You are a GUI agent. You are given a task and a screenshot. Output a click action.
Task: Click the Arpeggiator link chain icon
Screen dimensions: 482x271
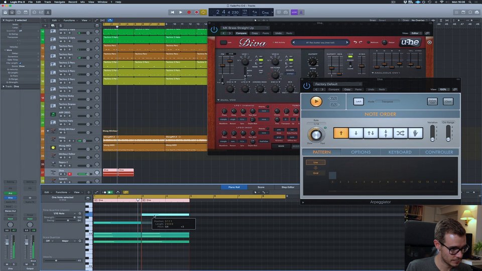point(455,89)
